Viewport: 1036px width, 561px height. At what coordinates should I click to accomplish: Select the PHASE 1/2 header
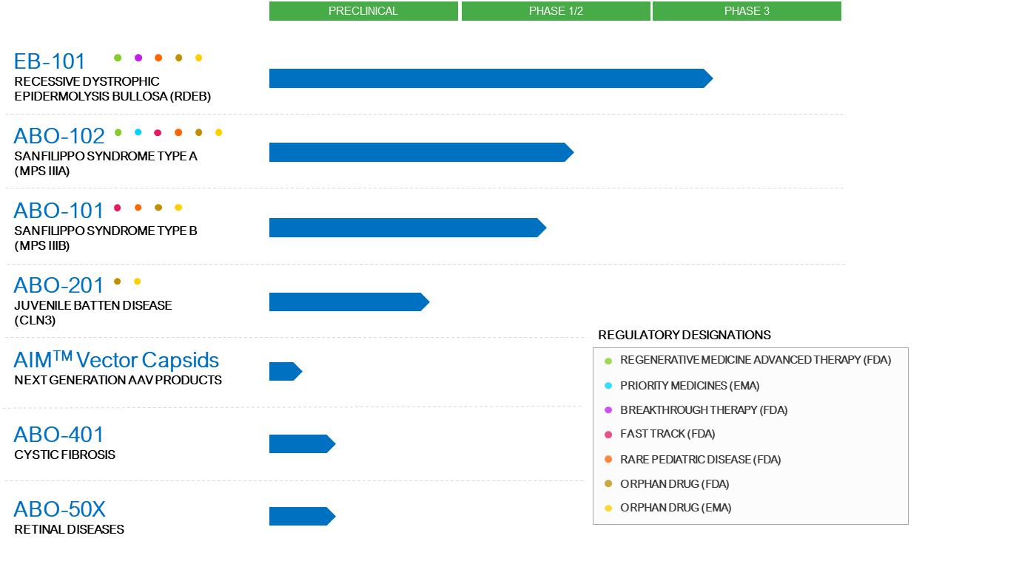[556, 11]
